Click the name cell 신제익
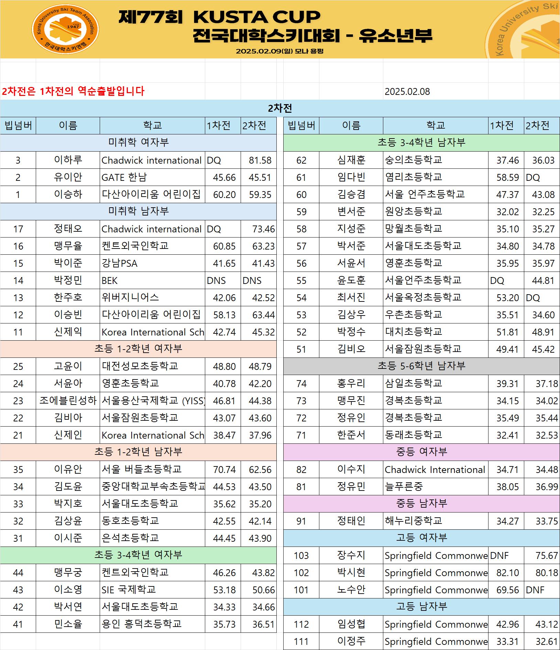 pyautogui.click(x=68, y=332)
